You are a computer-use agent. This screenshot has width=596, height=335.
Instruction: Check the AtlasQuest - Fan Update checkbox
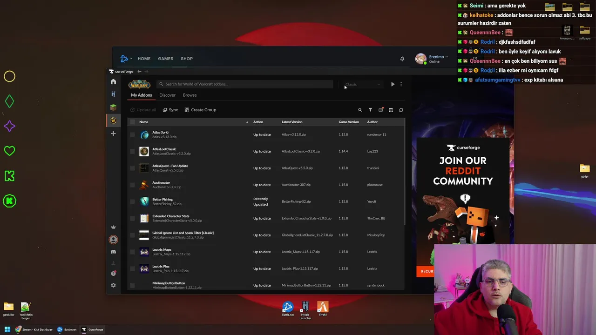pos(132,168)
